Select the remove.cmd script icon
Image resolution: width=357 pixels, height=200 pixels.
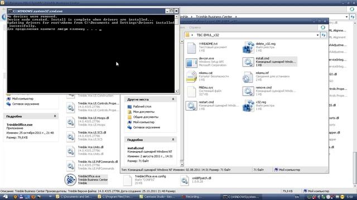[x=248, y=91]
